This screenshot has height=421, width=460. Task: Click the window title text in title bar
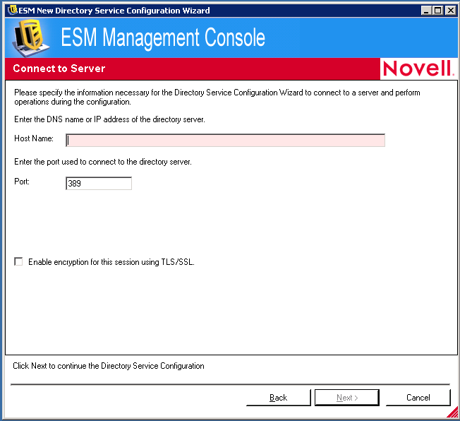coord(114,11)
